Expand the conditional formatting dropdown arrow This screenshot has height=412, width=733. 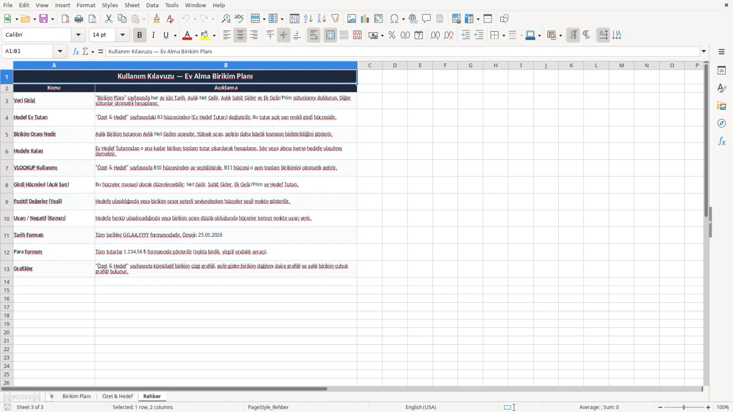click(560, 35)
